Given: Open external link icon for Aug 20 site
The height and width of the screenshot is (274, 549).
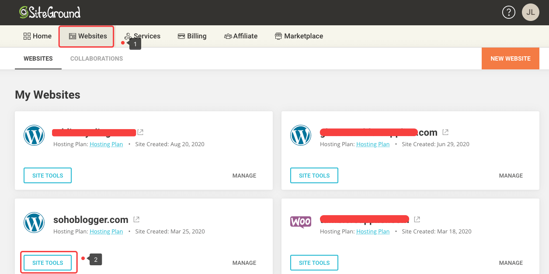Looking at the screenshot, I should click(x=140, y=132).
